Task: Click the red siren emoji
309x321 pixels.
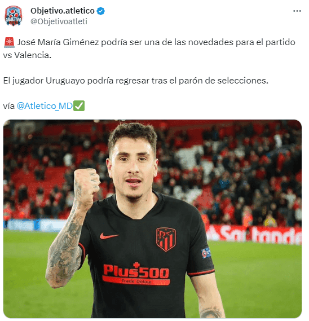Action: (x=9, y=42)
